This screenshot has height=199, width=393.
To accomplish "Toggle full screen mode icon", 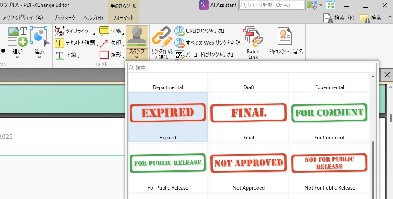I will point(330,5).
